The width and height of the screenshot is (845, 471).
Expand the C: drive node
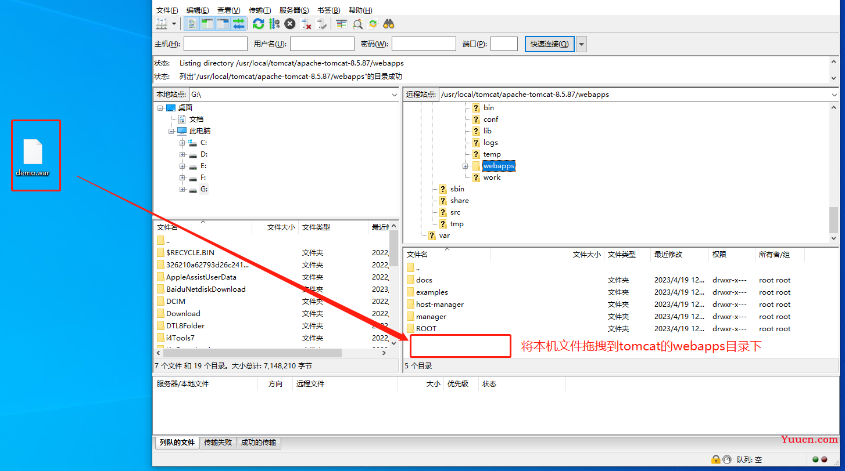(182, 143)
